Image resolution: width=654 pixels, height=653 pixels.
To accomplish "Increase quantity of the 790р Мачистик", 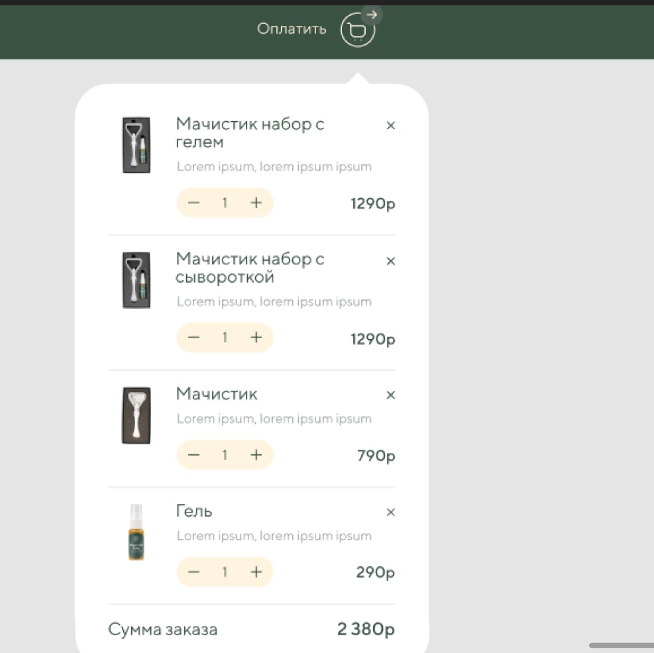I will 256,454.
